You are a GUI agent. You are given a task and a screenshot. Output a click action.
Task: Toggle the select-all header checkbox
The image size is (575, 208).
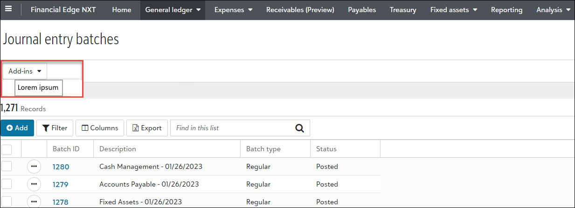[7, 149]
